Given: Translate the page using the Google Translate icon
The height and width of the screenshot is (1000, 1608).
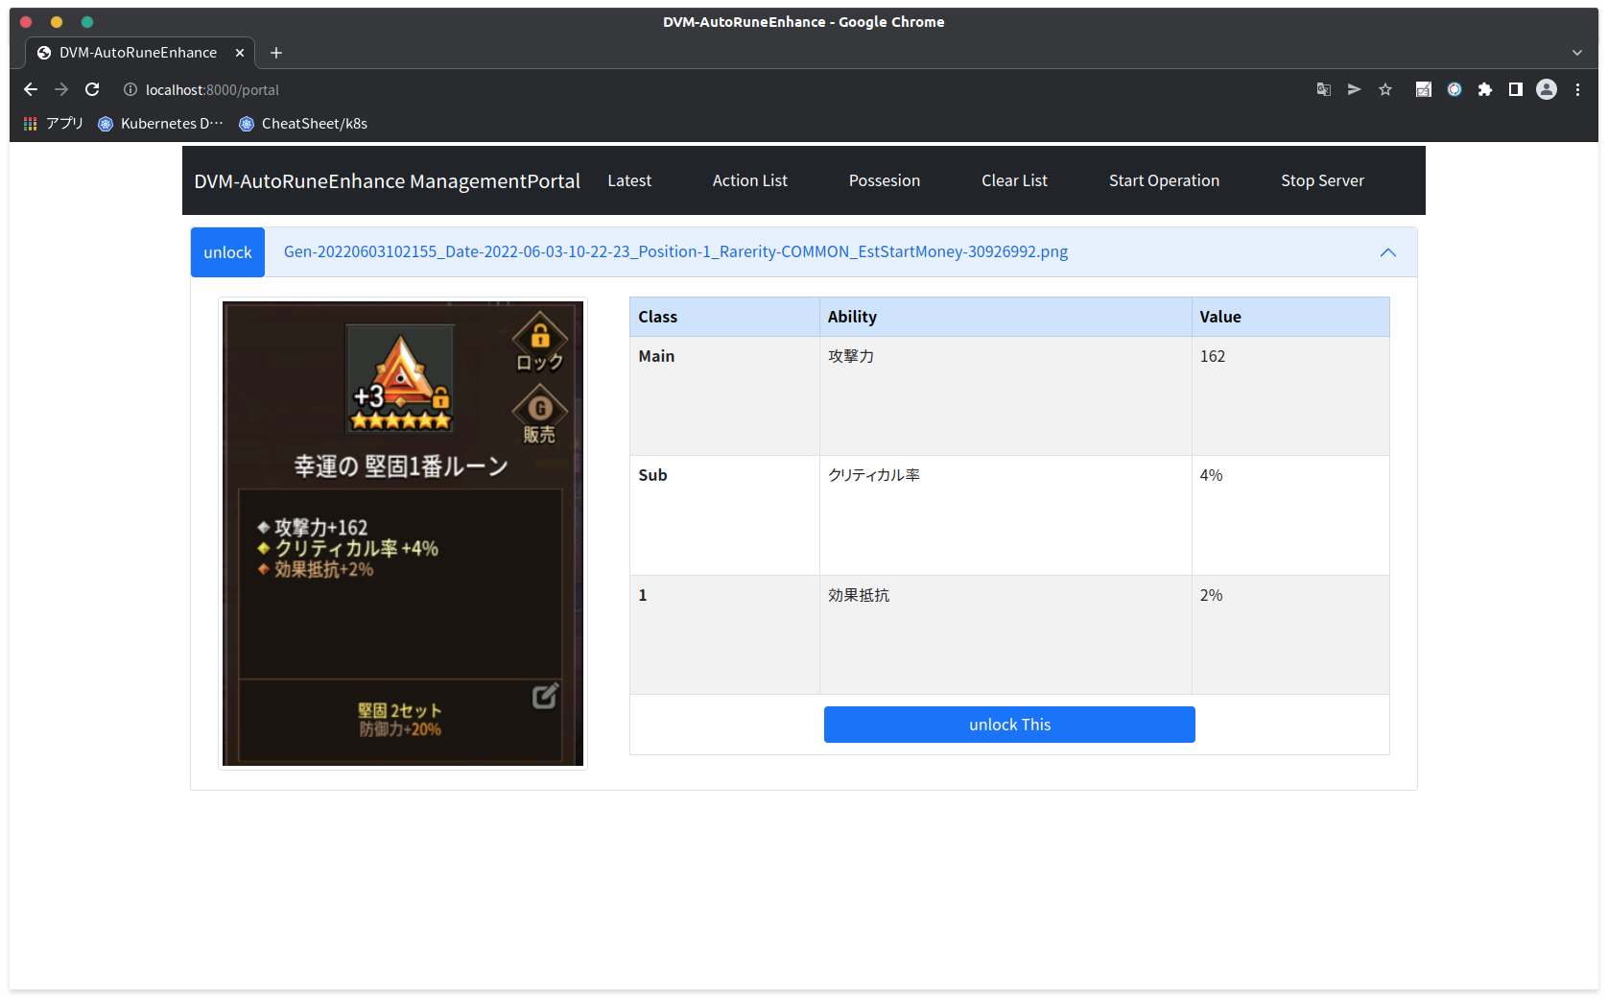Looking at the screenshot, I should click(1324, 89).
